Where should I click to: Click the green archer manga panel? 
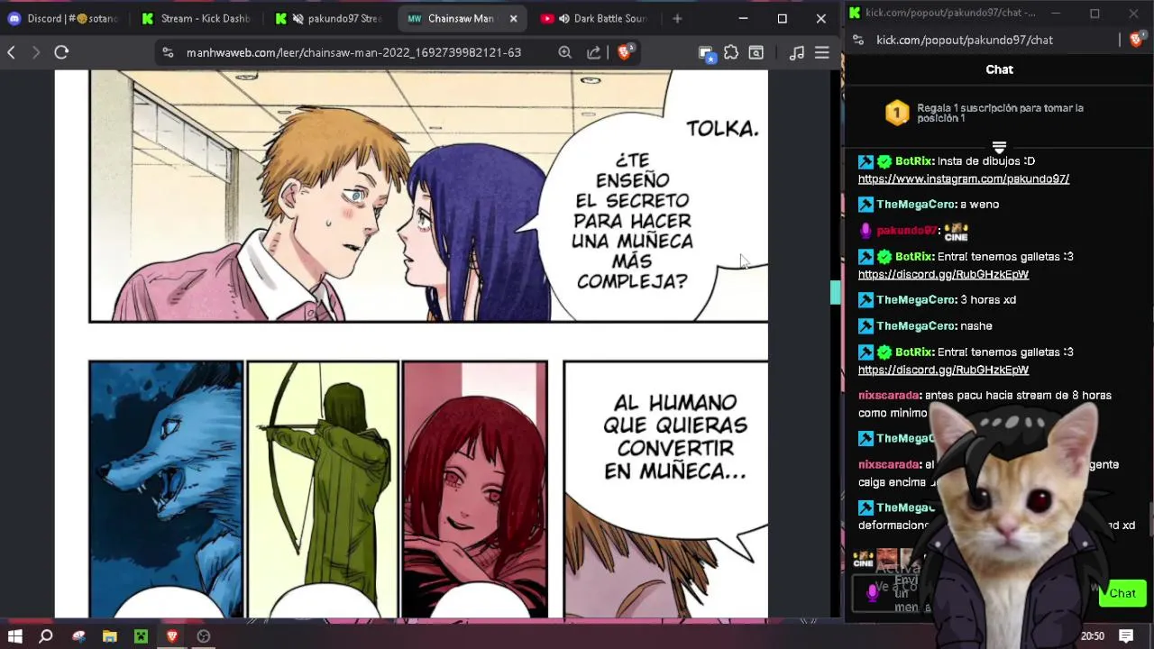(x=323, y=489)
